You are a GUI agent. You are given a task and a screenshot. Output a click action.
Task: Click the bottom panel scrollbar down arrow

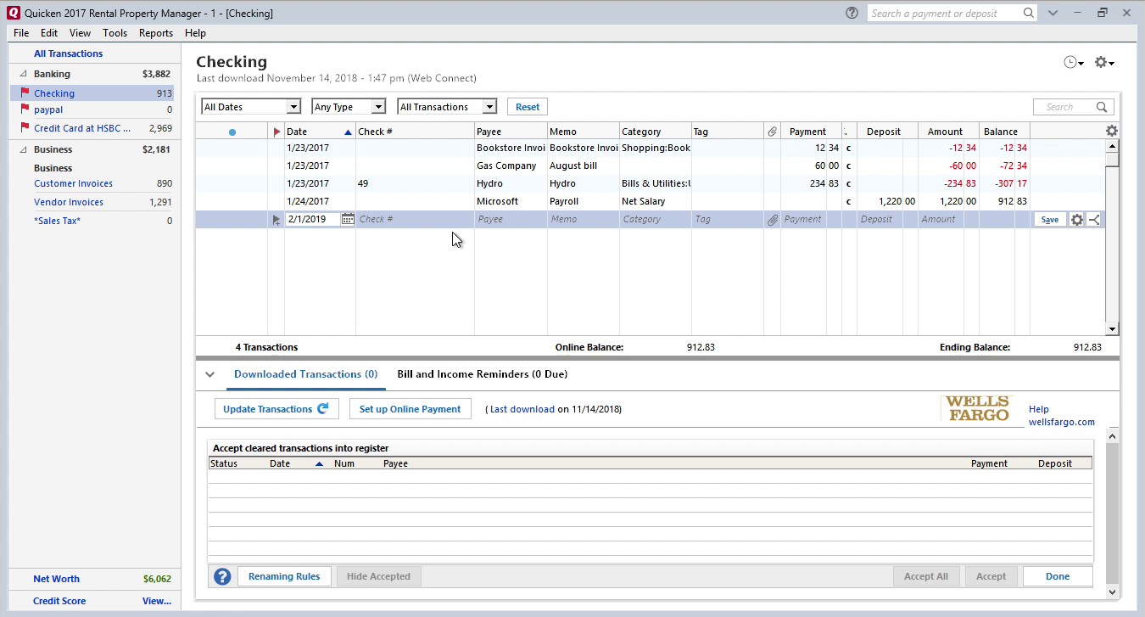(x=1113, y=592)
